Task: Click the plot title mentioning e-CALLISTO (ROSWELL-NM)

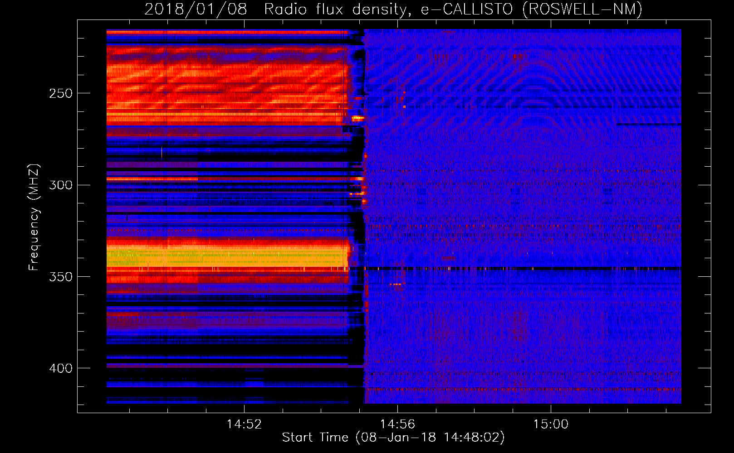Action: 393,9
